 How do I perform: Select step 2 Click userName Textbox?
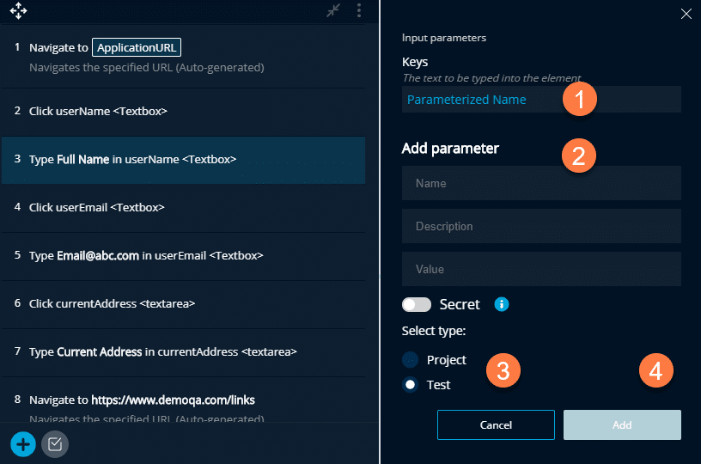click(183, 111)
